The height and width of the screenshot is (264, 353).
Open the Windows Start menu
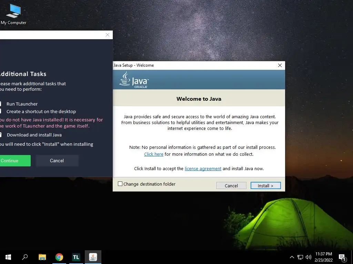pyautogui.click(x=8, y=257)
